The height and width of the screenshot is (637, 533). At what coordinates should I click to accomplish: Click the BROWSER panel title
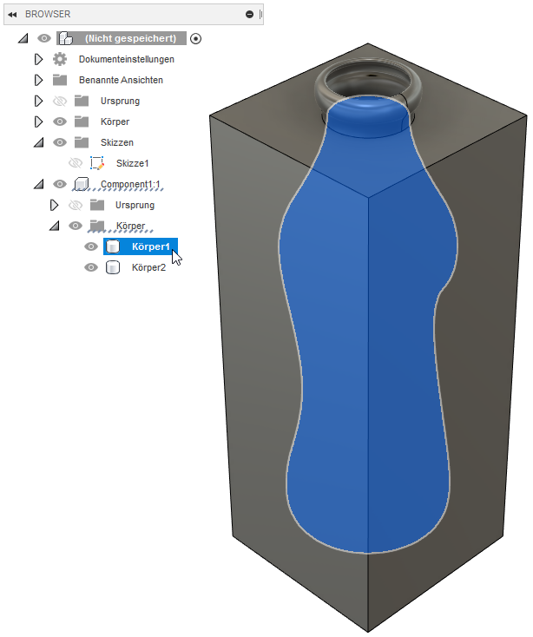tap(48, 14)
